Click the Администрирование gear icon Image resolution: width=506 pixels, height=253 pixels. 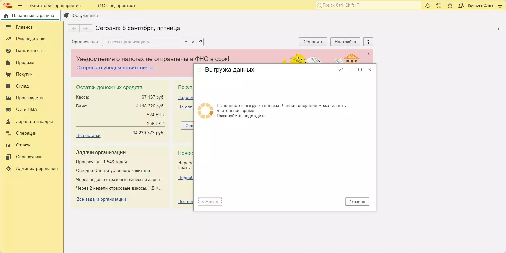pos(9,169)
